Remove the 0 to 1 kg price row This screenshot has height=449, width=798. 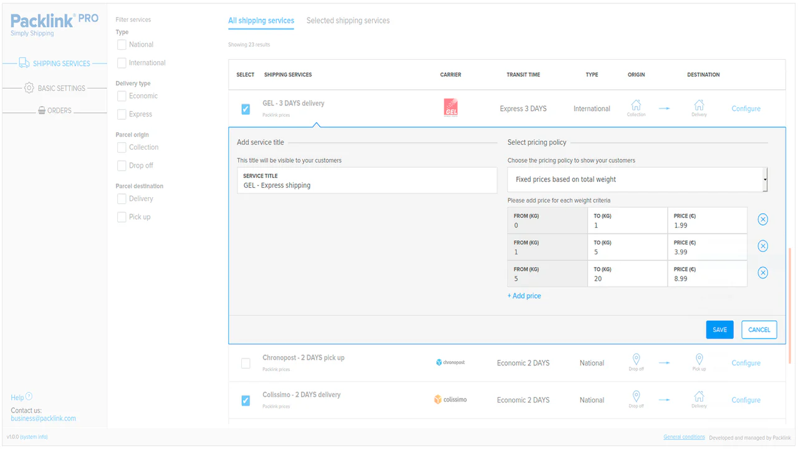tap(762, 220)
